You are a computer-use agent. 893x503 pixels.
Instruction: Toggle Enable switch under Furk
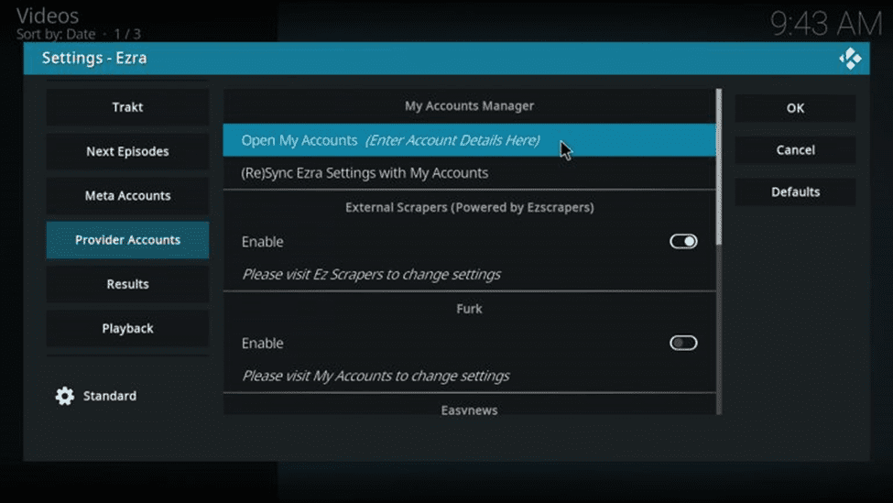pyautogui.click(x=683, y=343)
